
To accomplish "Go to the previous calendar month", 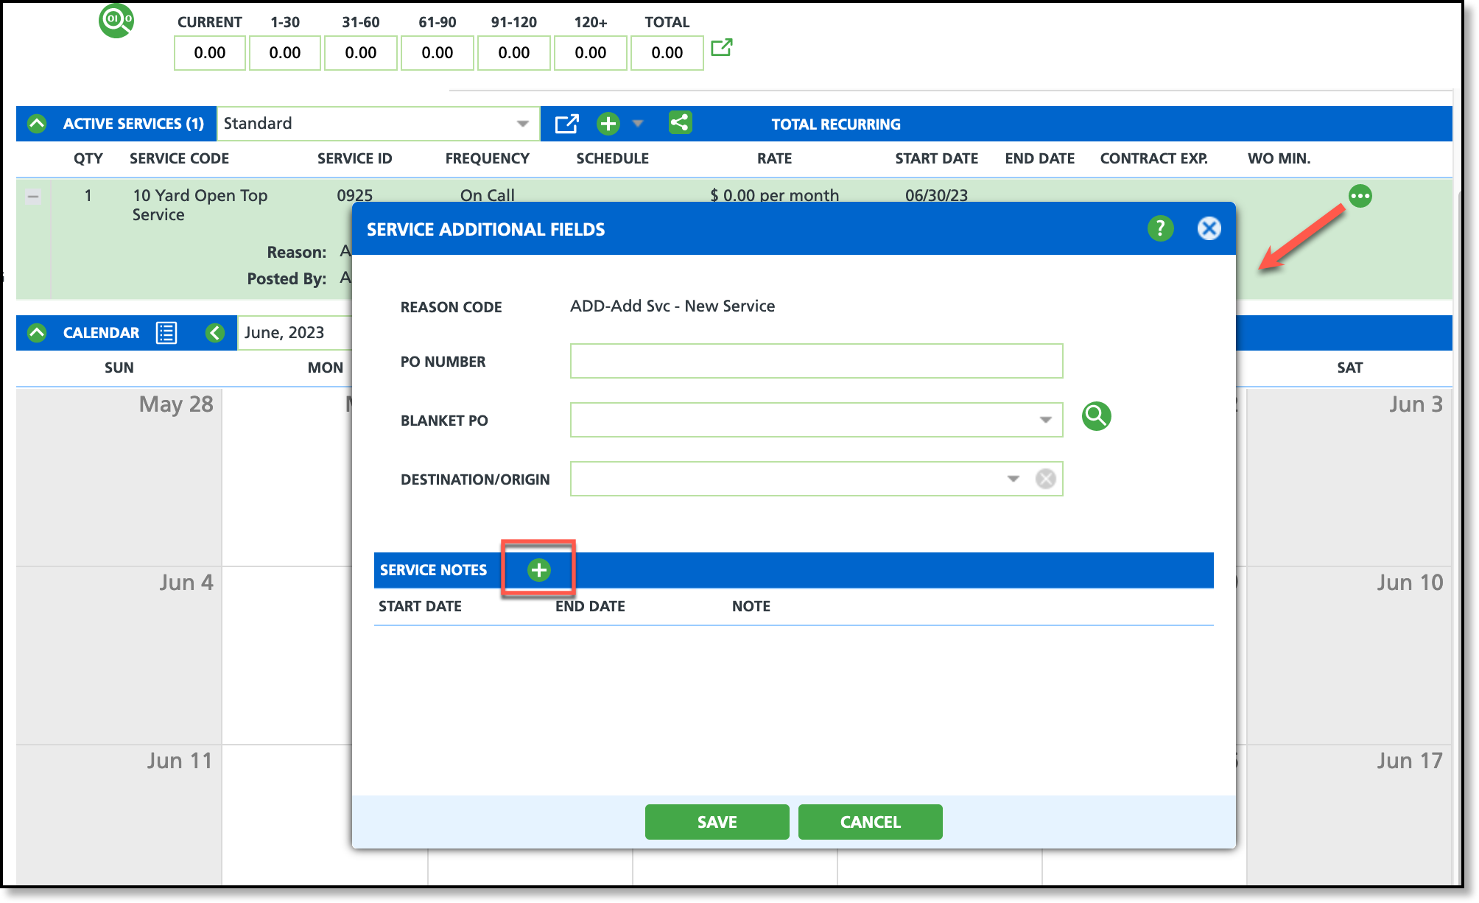I will point(214,333).
